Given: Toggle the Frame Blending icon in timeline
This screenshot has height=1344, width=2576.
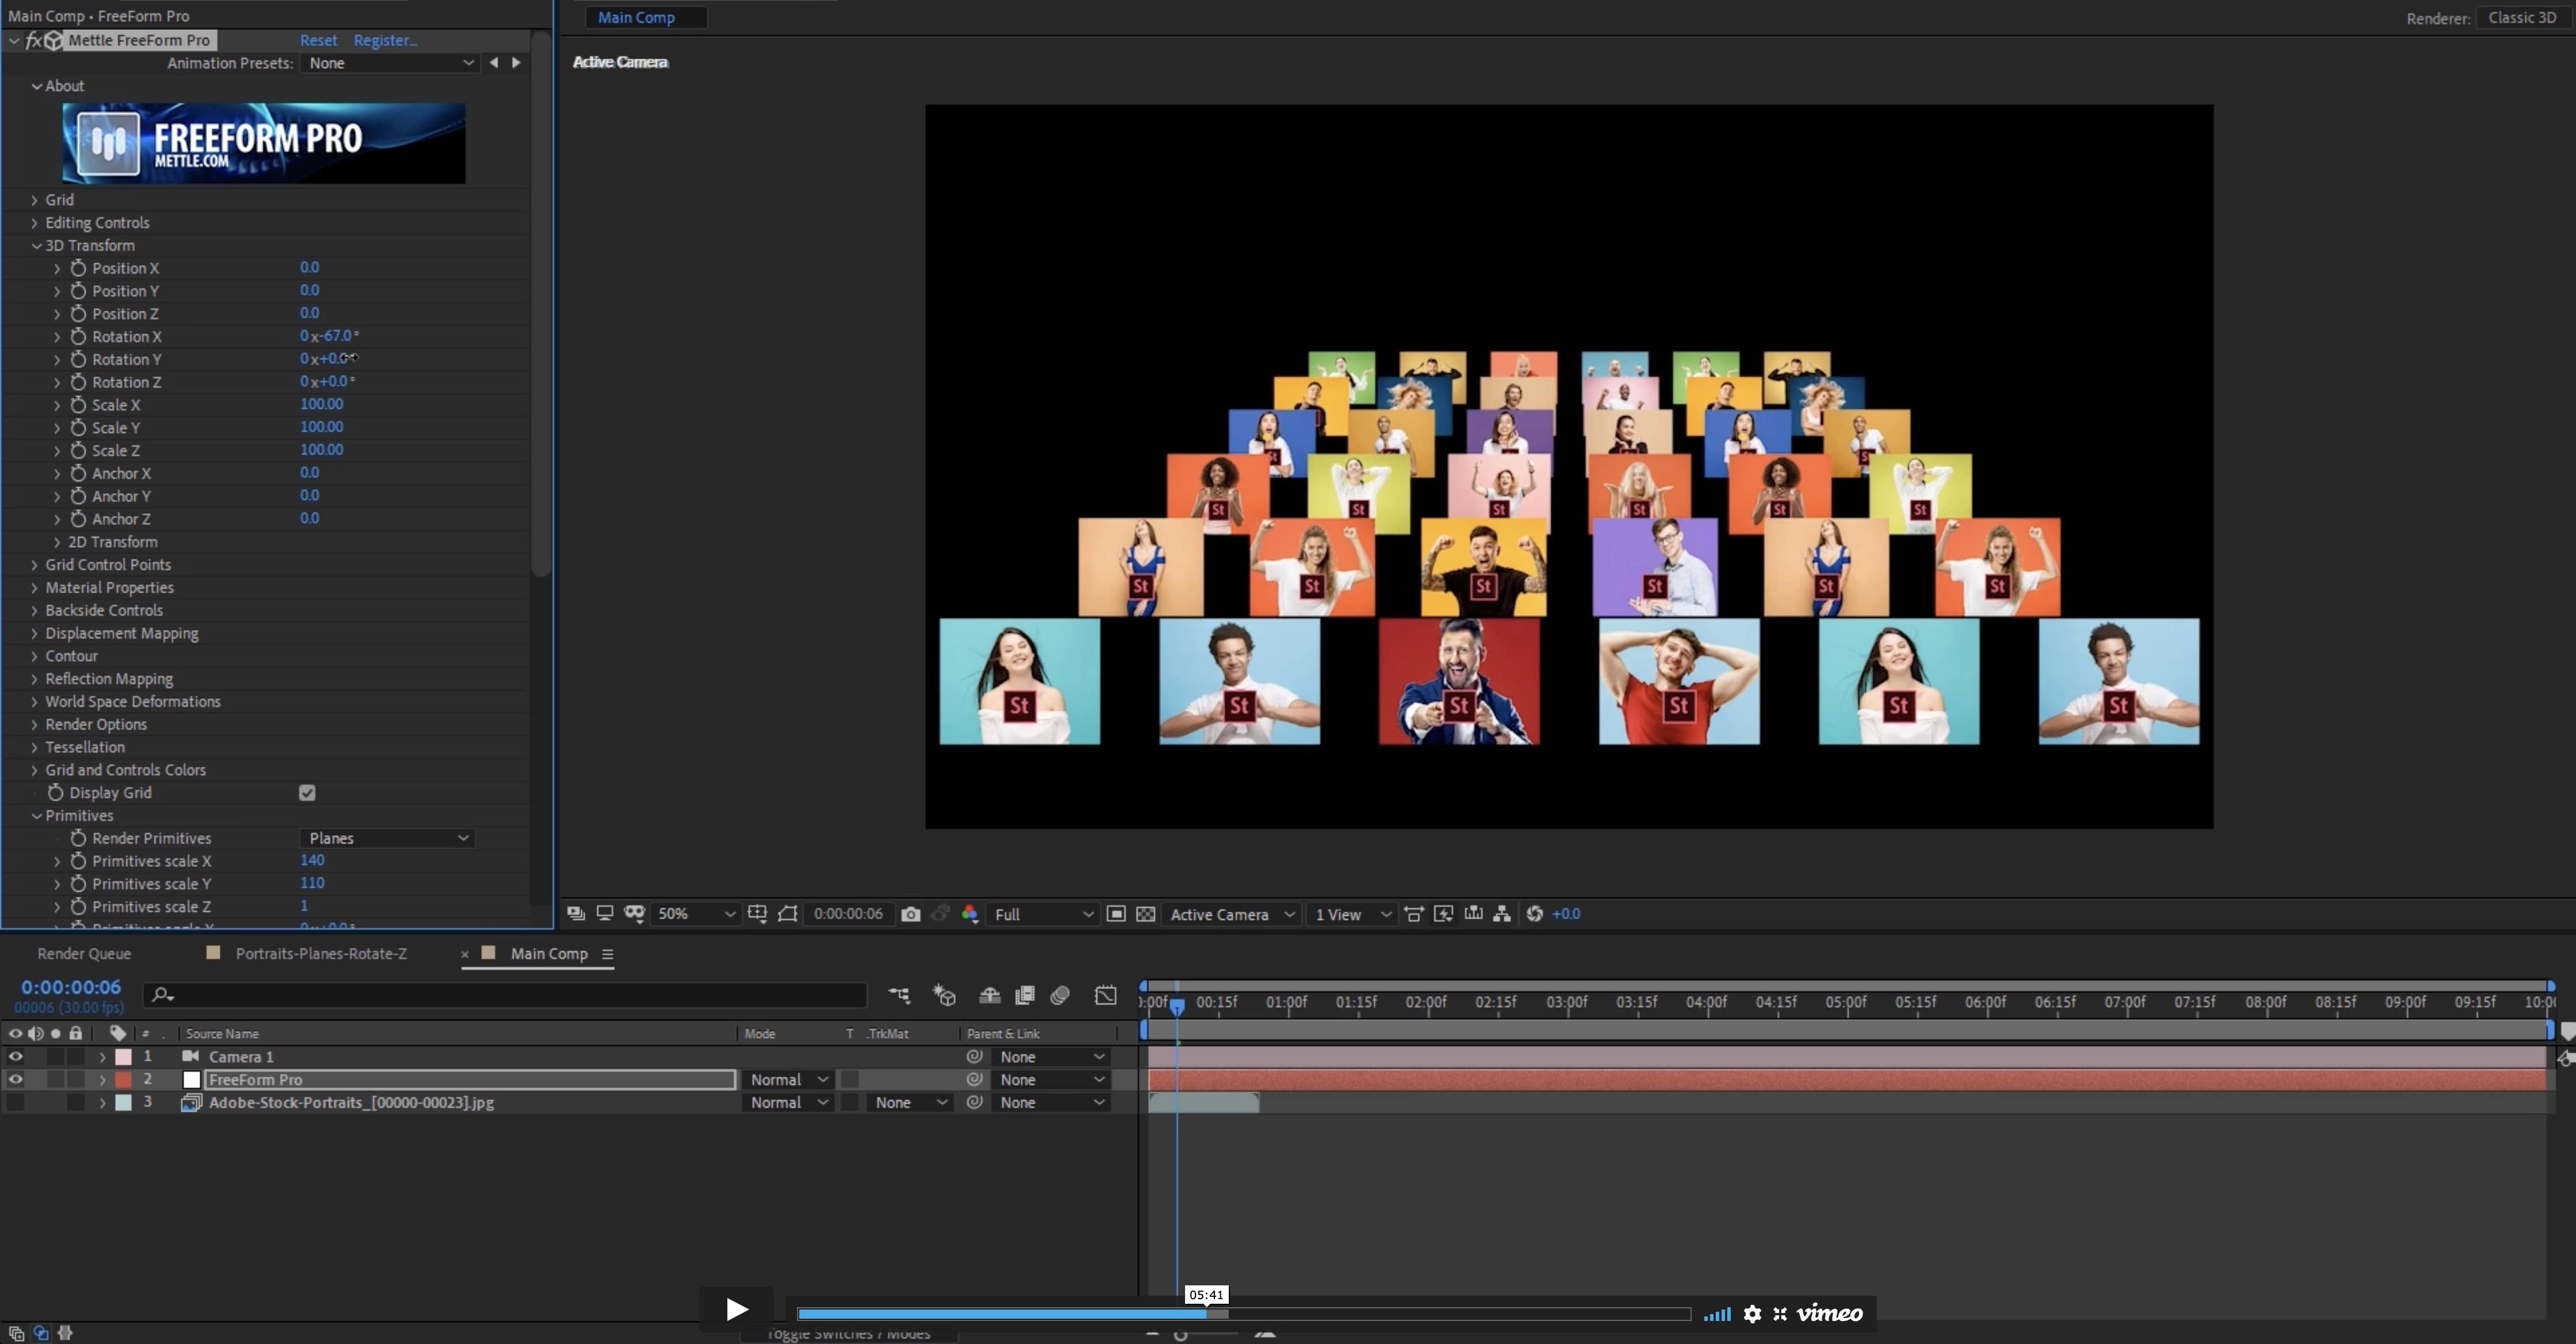Looking at the screenshot, I should [x=1025, y=995].
